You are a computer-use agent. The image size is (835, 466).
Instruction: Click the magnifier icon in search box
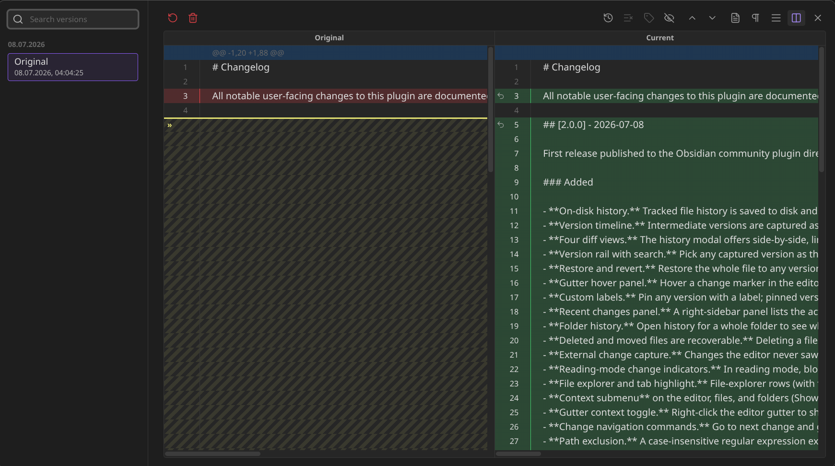click(x=18, y=19)
